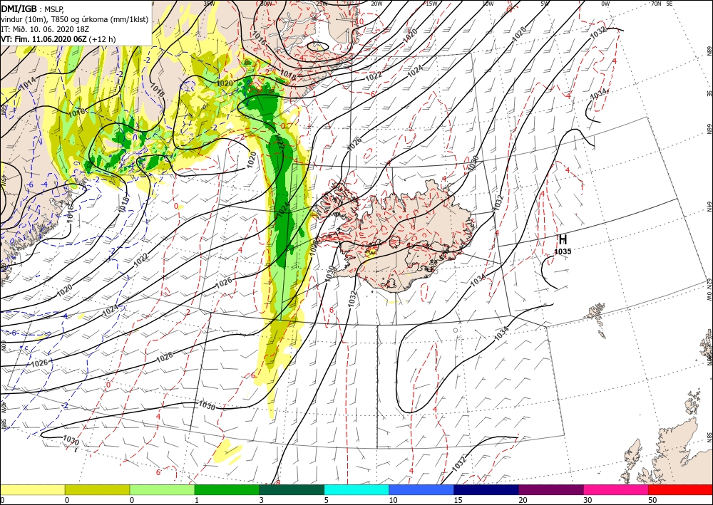Pick the bright blue legend swatch
The height and width of the screenshot is (505, 713).
click(x=421, y=489)
